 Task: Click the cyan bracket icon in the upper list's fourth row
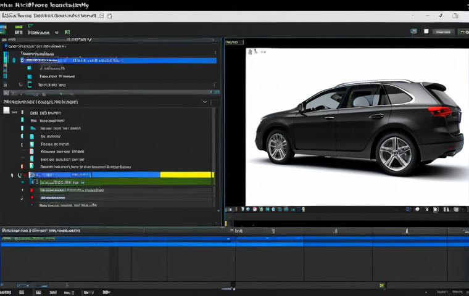[x=30, y=84]
